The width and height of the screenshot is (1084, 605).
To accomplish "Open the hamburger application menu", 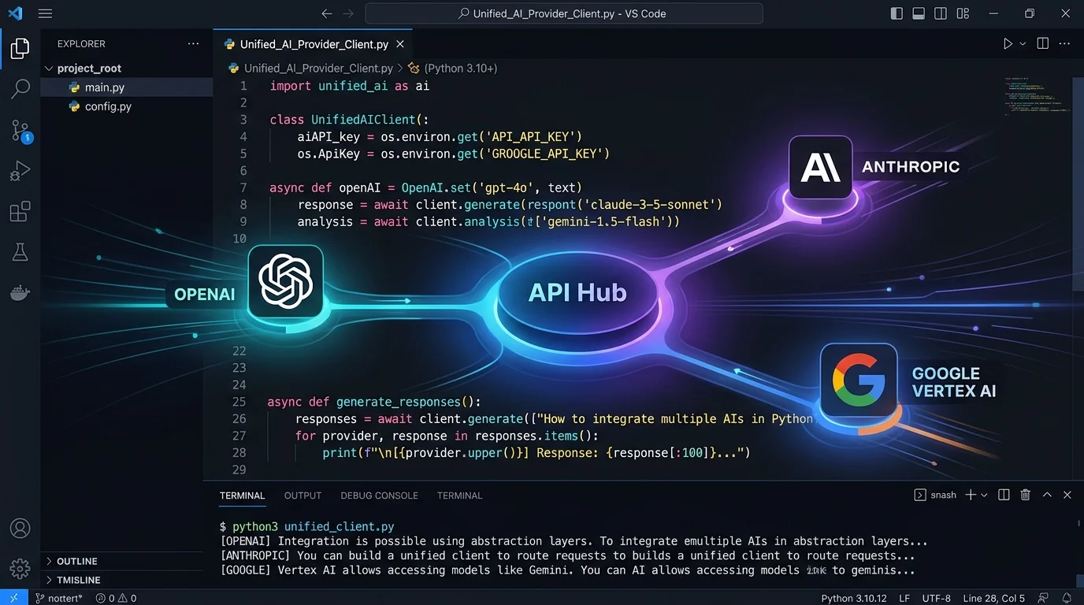I will coord(45,13).
